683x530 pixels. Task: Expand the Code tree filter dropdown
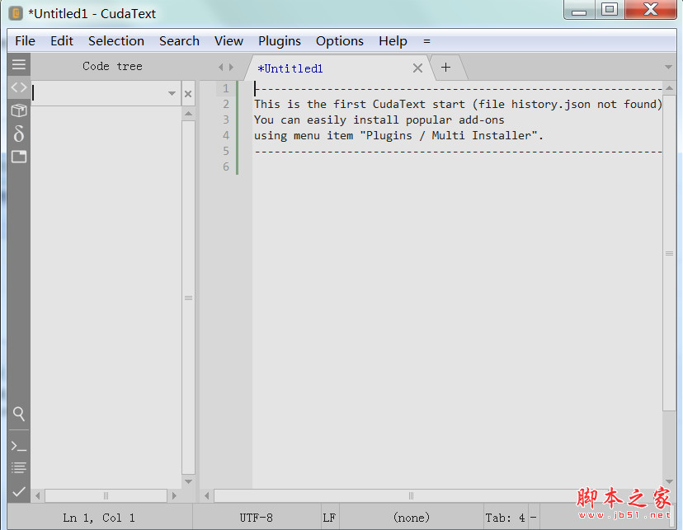coord(172,94)
